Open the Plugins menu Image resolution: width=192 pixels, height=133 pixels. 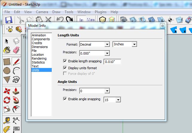click(100, 12)
